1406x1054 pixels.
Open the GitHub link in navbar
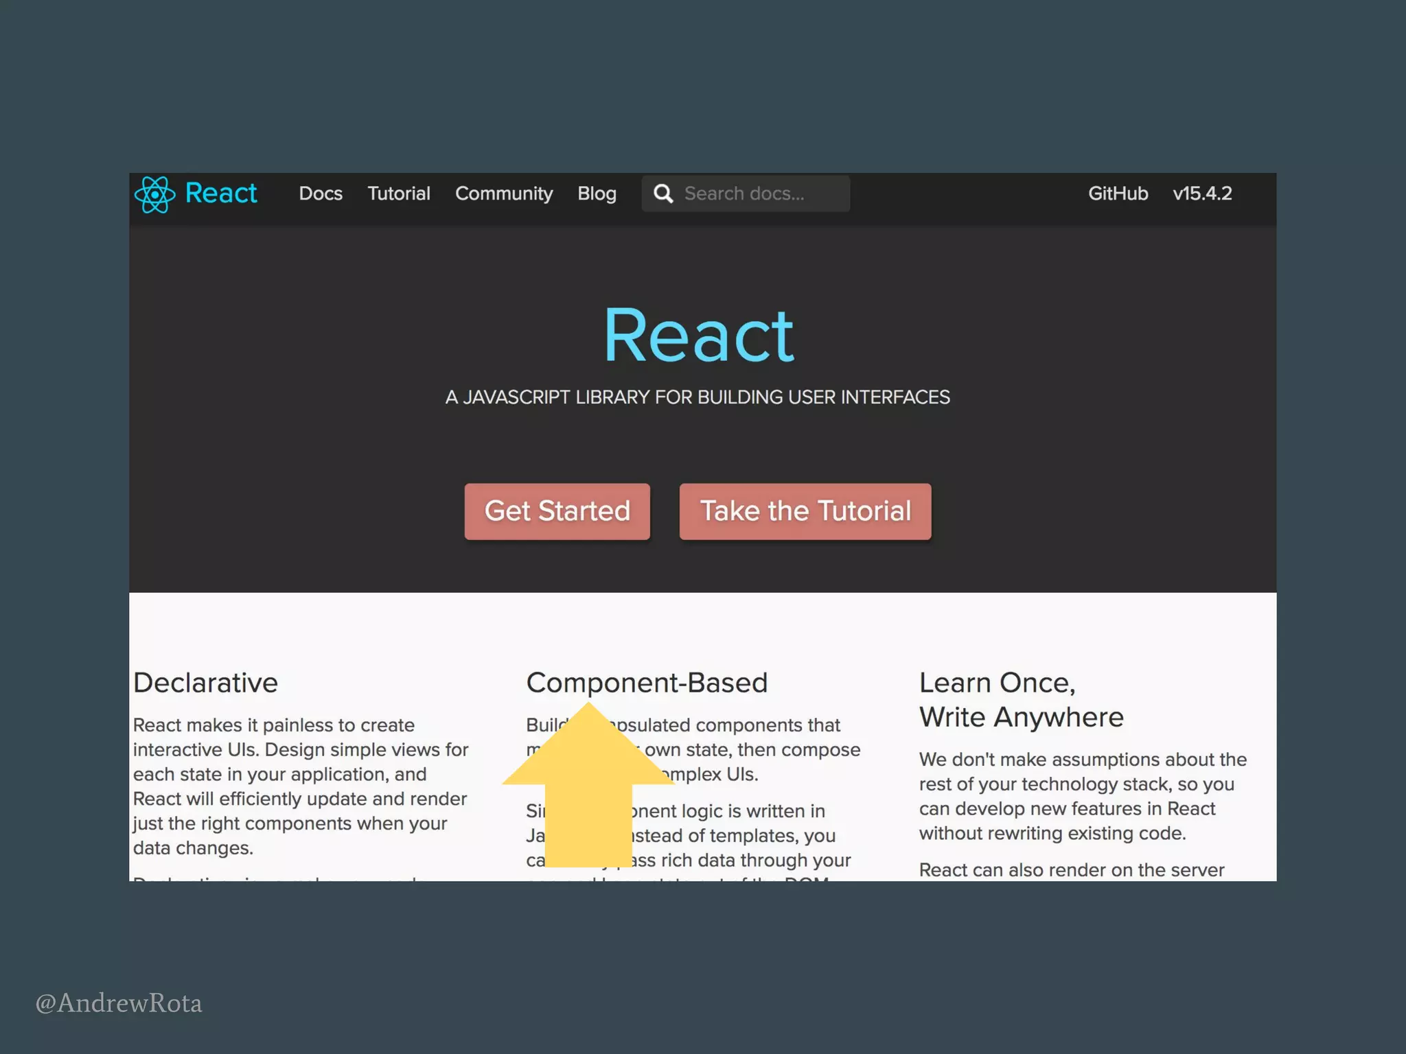click(x=1118, y=194)
